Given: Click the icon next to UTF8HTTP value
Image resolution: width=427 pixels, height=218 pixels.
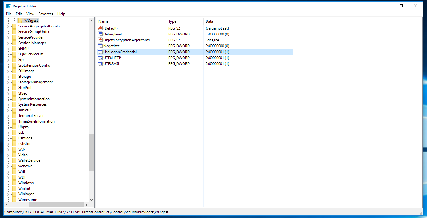Looking at the screenshot, I should (100, 58).
